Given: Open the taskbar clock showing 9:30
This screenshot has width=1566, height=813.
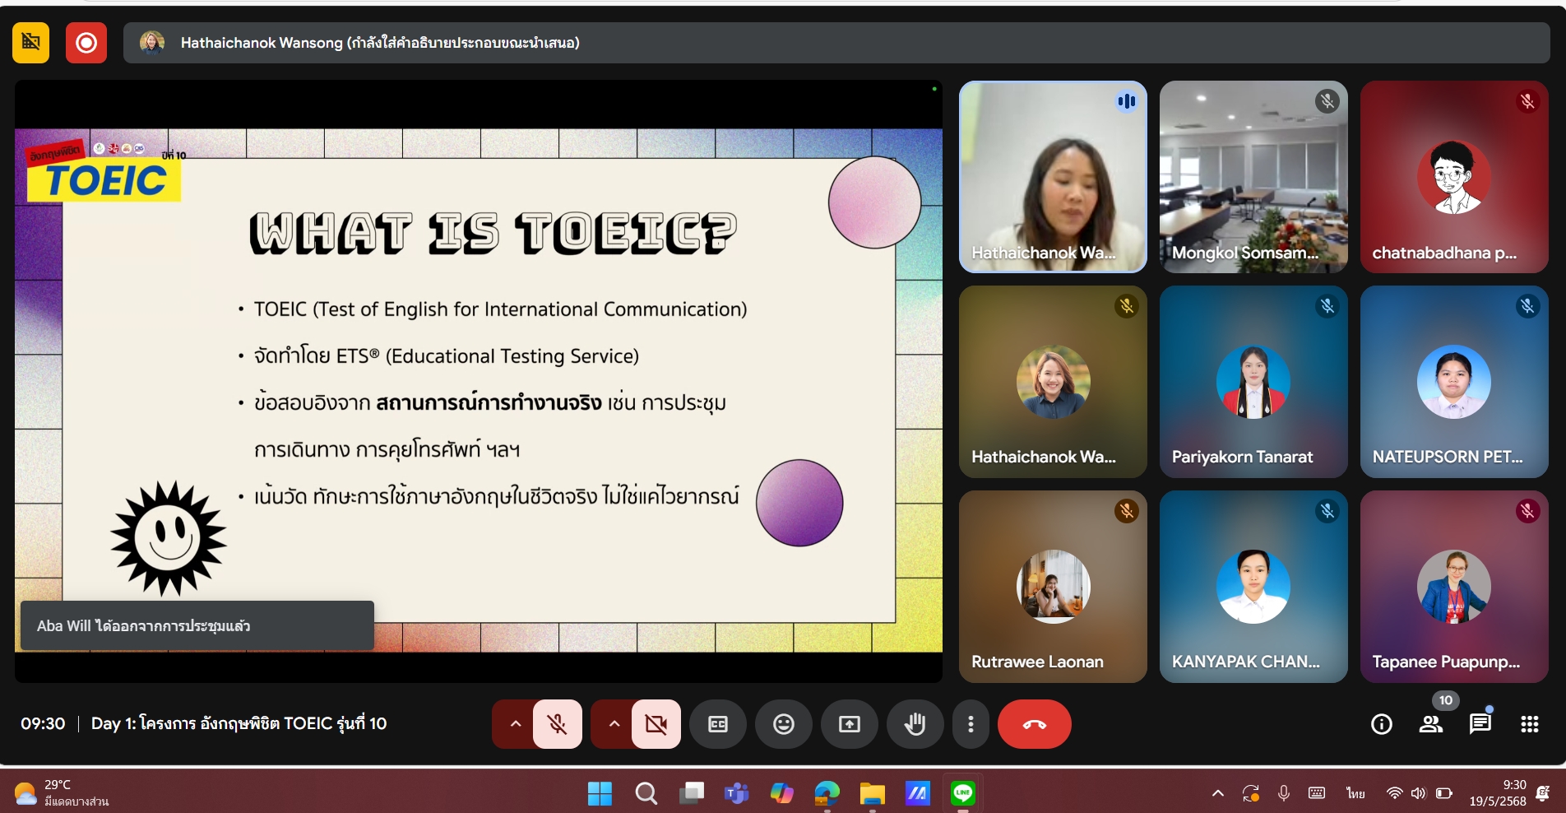Looking at the screenshot, I should click(x=1498, y=793).
